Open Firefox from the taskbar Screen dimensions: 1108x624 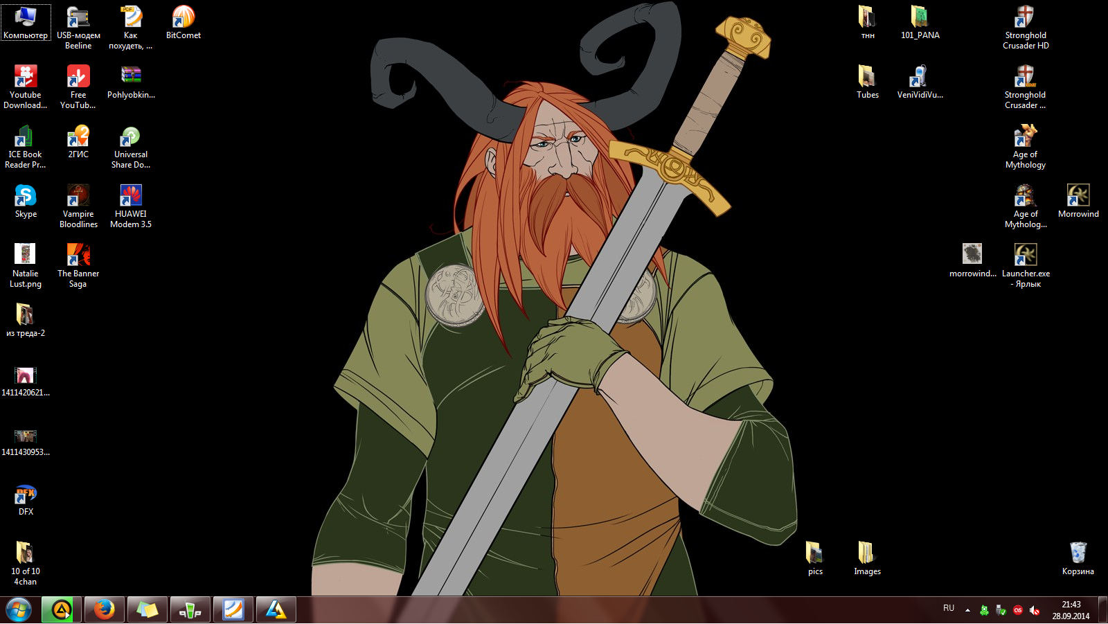(x=105, y=610)
